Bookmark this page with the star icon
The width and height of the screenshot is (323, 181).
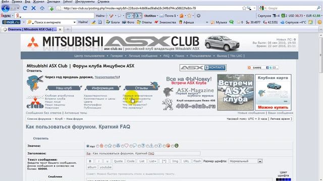(244, 8)
